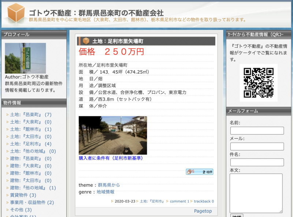
Task: Click the Author:ゴトウ不動産 text
Action: pos(27,77)
